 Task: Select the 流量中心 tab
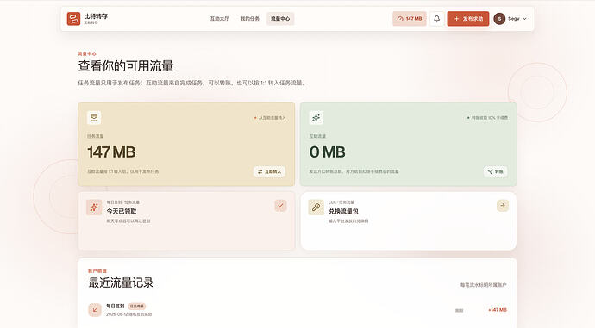280,19
